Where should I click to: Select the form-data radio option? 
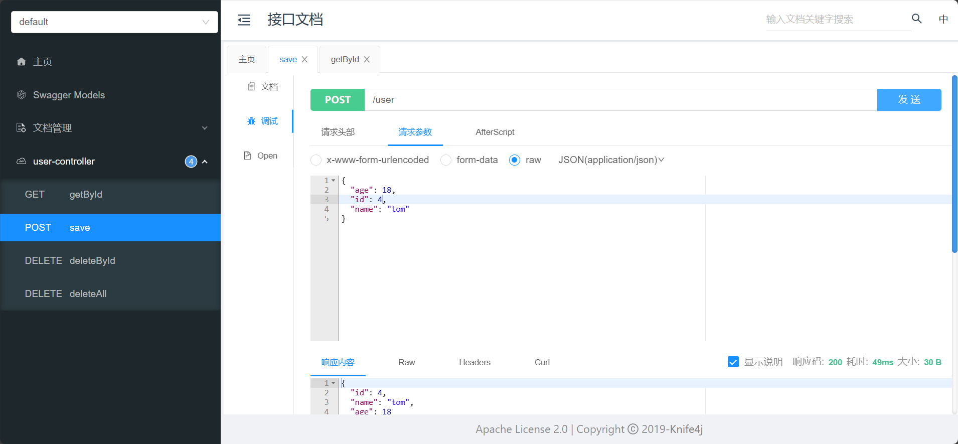(x=446, y=160)
